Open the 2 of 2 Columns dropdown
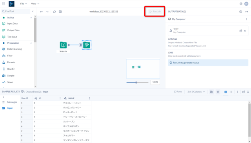The width and height of the screenshot is (251, 143). tap(196, 92)
